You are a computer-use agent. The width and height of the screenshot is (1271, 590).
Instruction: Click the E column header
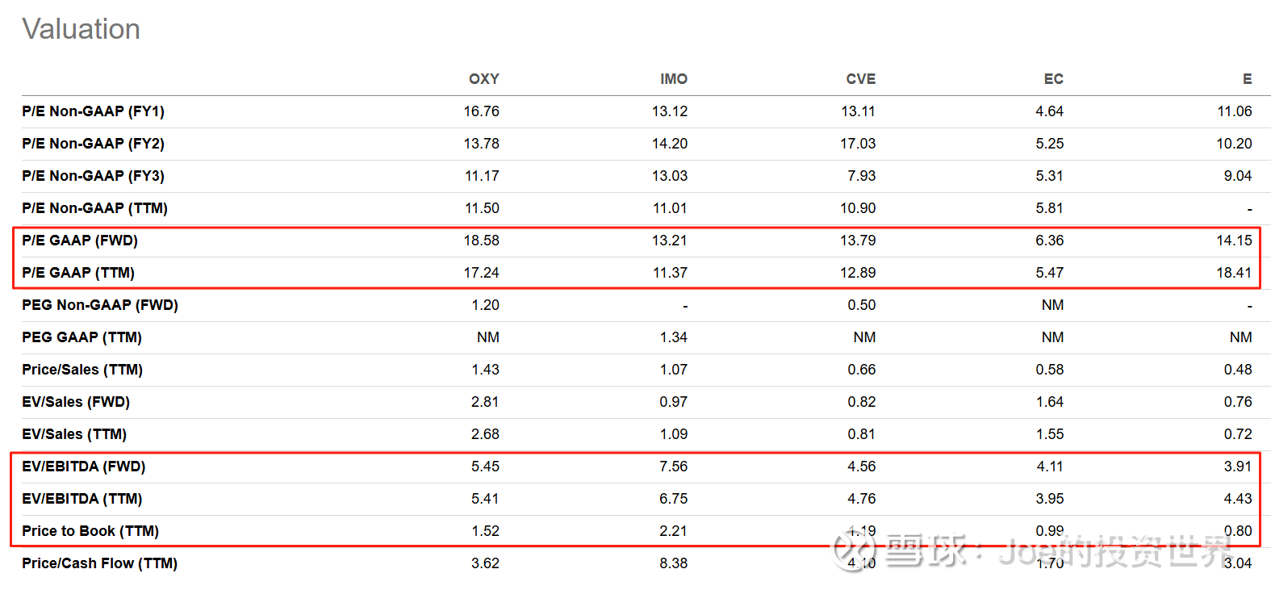click(1248, 79)
